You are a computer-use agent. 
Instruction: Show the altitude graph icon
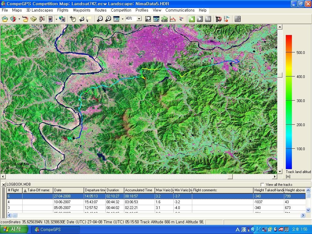173,19
